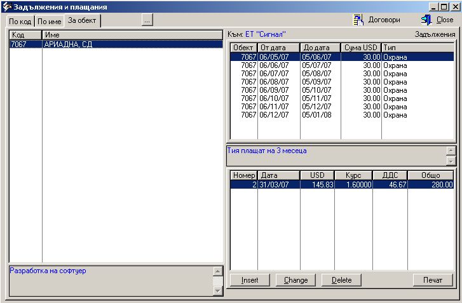Maximize the Задължения и плащания window
The image size is (462, 303).
click(x=444, y=7)
